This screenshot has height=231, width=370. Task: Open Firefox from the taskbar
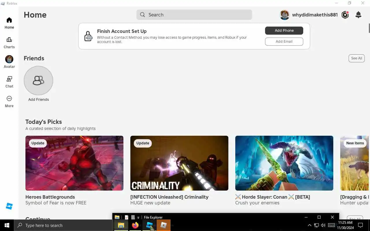(135, 225)
